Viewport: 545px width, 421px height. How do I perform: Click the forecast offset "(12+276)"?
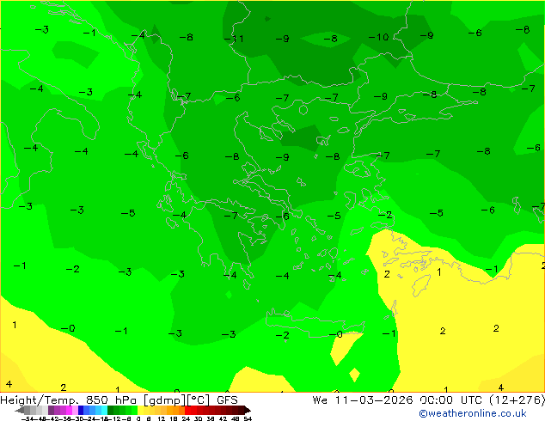pos(517,400)
